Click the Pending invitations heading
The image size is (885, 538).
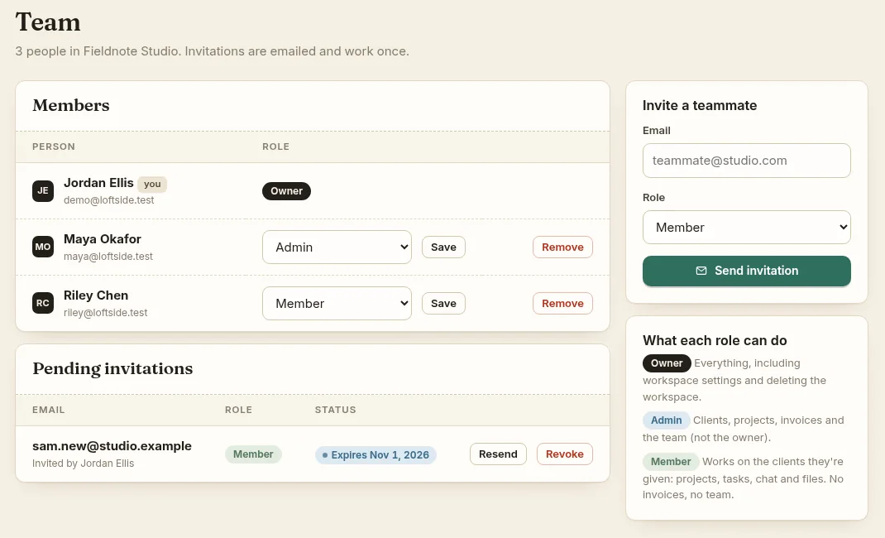pos(112,368)
